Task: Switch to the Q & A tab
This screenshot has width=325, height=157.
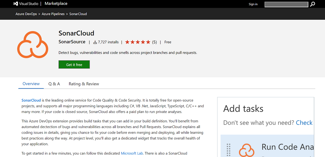Action: [54, 84]
